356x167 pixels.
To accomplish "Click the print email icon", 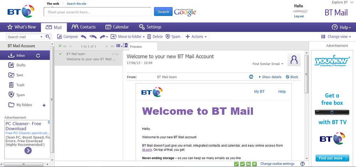I will (251, 77).
